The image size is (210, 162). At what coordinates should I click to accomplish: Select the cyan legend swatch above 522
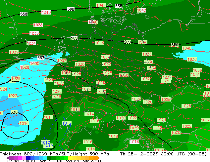[45, 158]
